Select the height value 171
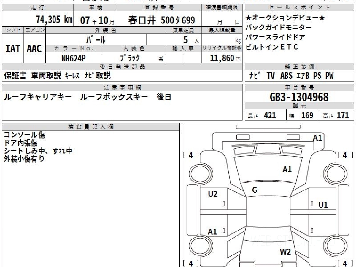This screenshot has width=356, height=267. point(343,116)
